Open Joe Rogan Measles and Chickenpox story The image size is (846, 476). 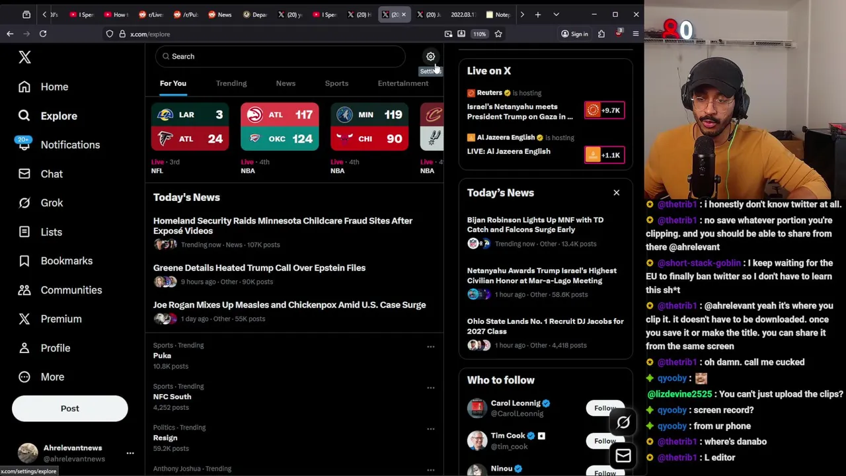pos(289,305)
